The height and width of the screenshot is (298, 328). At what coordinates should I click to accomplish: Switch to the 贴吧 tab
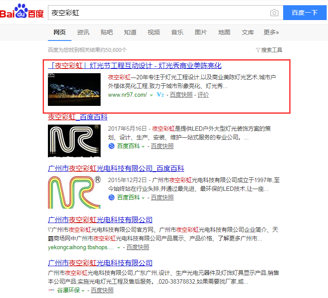coord(107,32)
